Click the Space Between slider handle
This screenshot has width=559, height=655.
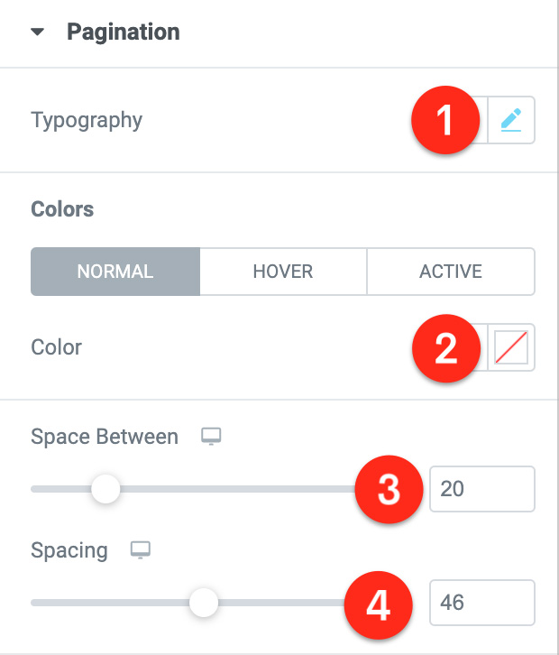coord(105,489)
